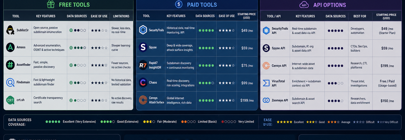Click the SecurityTrails $49 /mo price in Paid Tools

(x=247, y=30)
